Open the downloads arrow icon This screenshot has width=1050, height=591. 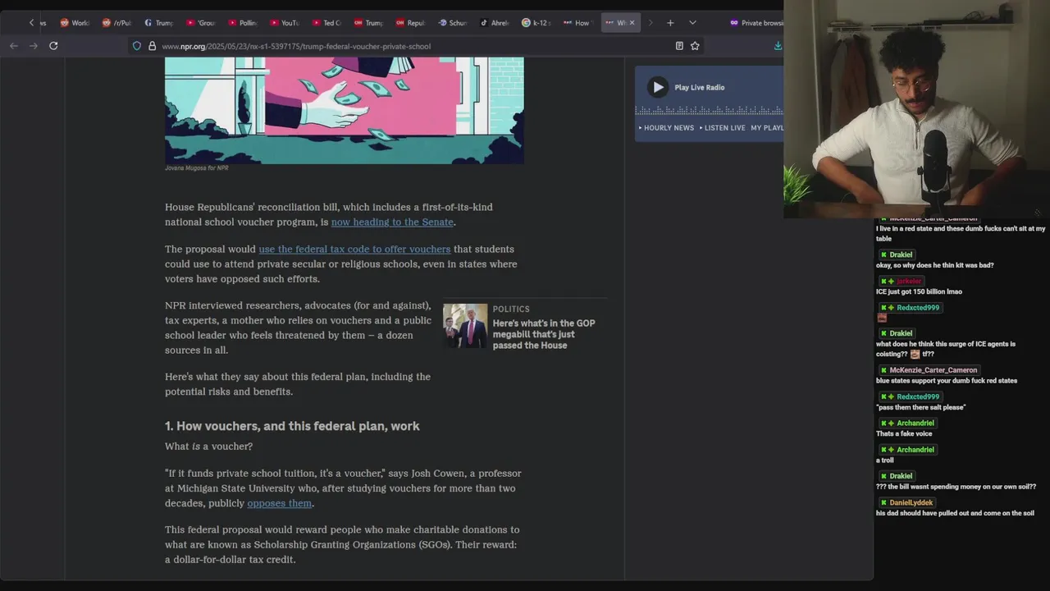click(778, 46)
